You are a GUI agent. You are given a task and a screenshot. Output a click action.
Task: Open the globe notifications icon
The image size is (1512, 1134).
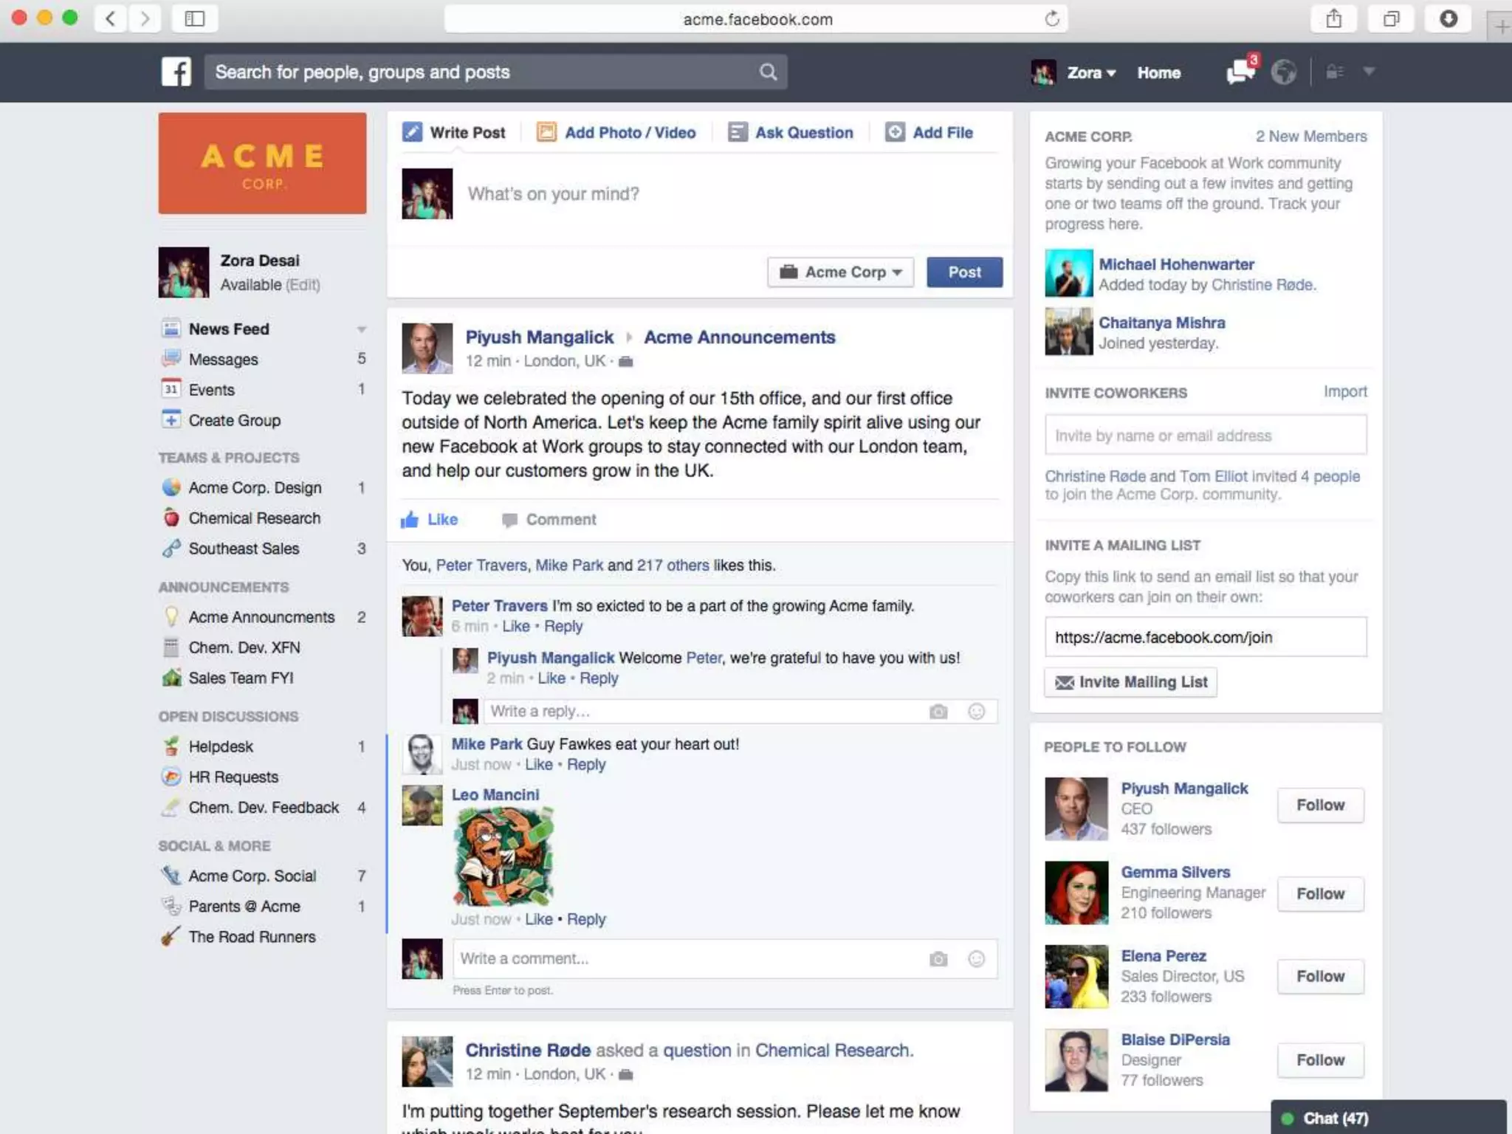[x=1284, y=72]
